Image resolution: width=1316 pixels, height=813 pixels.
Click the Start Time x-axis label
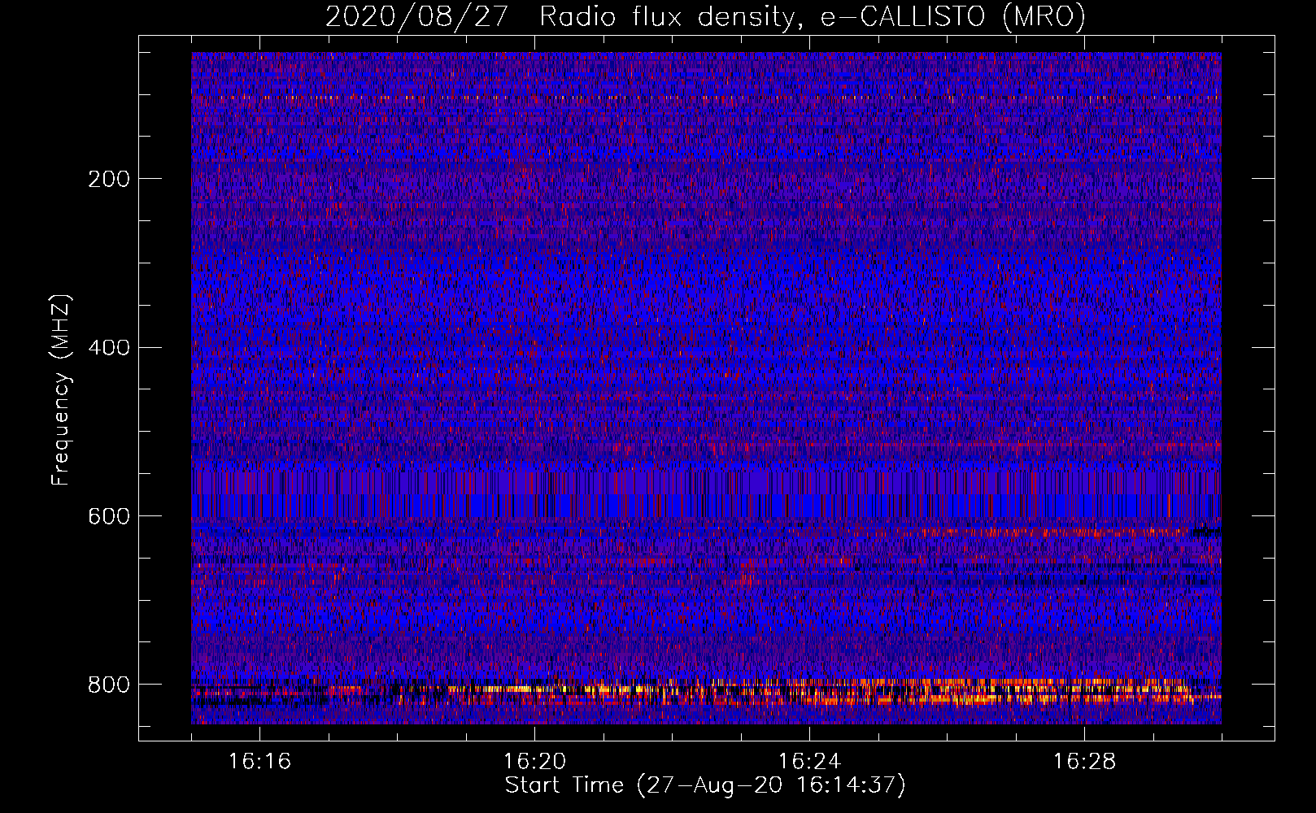coord(564,785)
